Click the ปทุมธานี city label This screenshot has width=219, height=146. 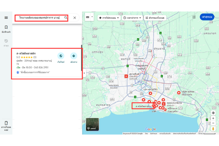[159, 49]
